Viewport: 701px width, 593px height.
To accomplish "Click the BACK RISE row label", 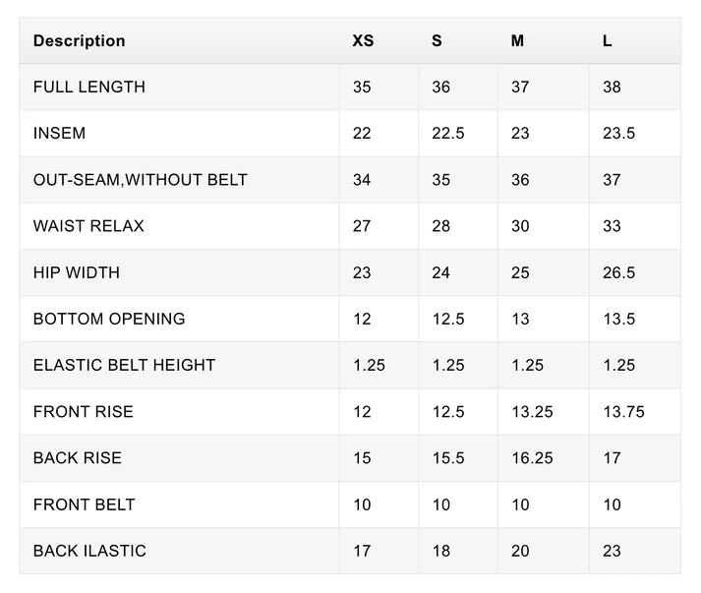I will [78, 458].
